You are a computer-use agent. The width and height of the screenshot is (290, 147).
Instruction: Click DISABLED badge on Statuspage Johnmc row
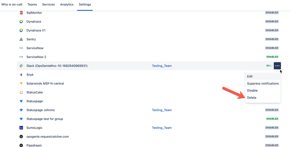tap(272, 110)
